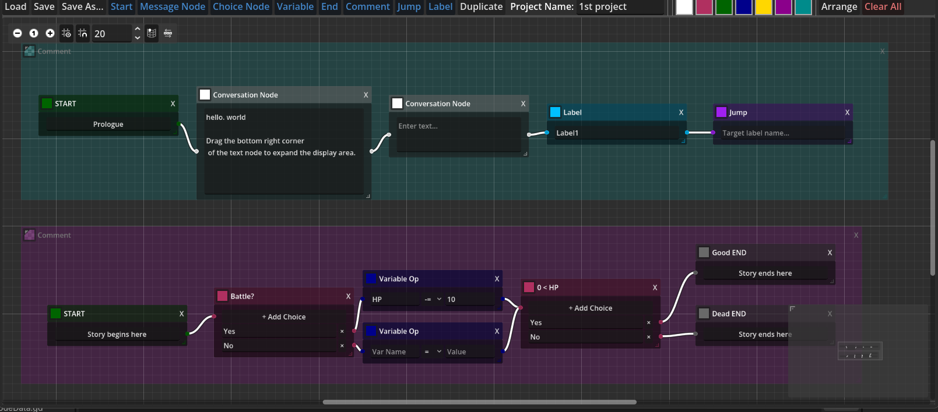This screenshot has height=412, width=938.
Task: Select the white color swatch
Action: pos(684,7)
